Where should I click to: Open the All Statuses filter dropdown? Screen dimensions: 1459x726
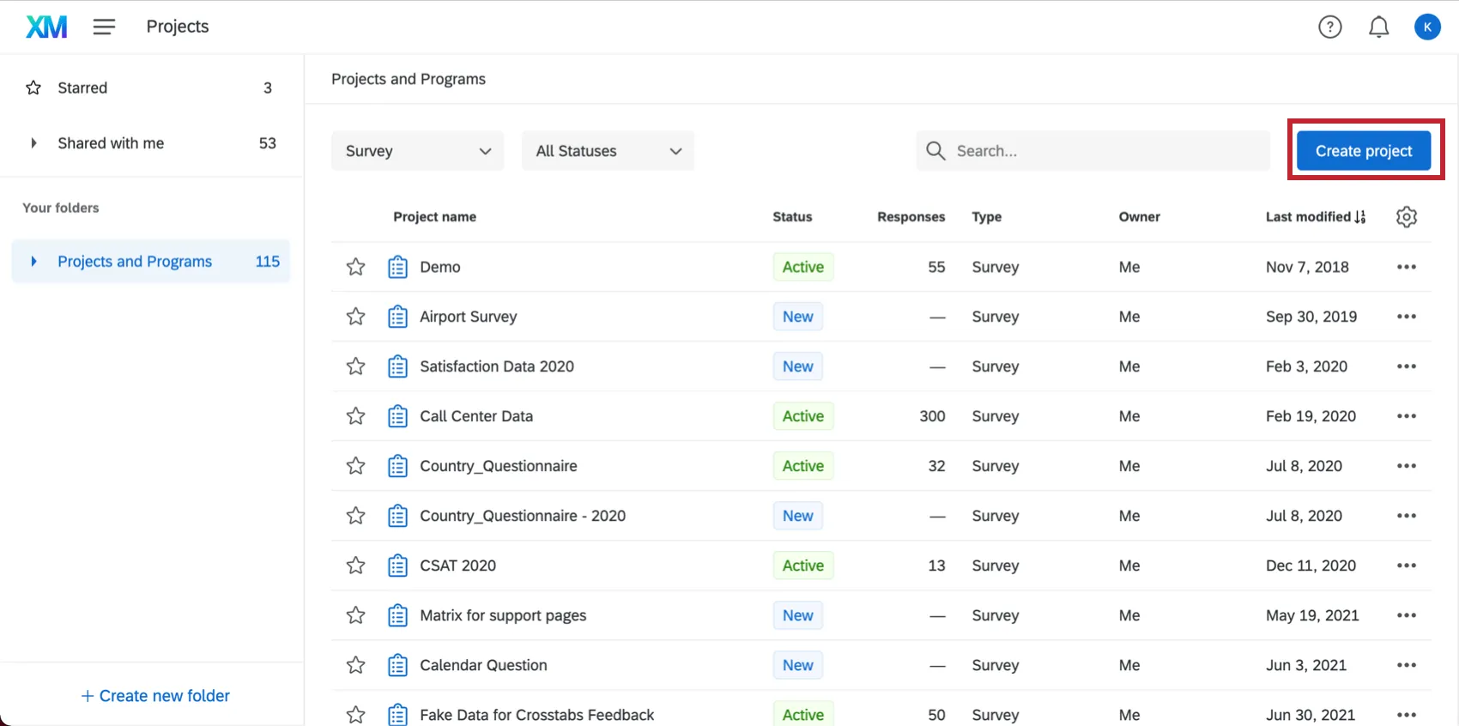608,151
